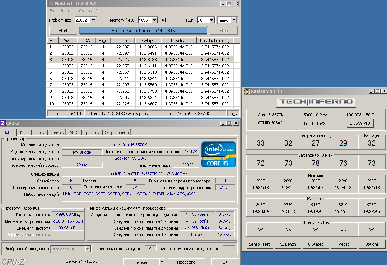Click the TechInferno logo banner
The height and width of the screenshot is (265, 387).
coord(316,102)
